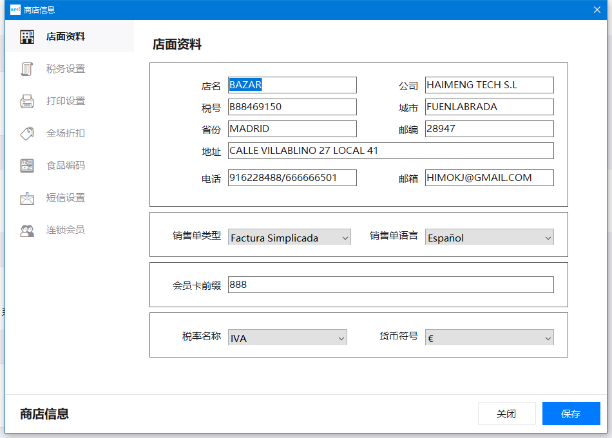Click the 地址 field label
This screenshot has width=612, height=438.
[x=211, y=152]
